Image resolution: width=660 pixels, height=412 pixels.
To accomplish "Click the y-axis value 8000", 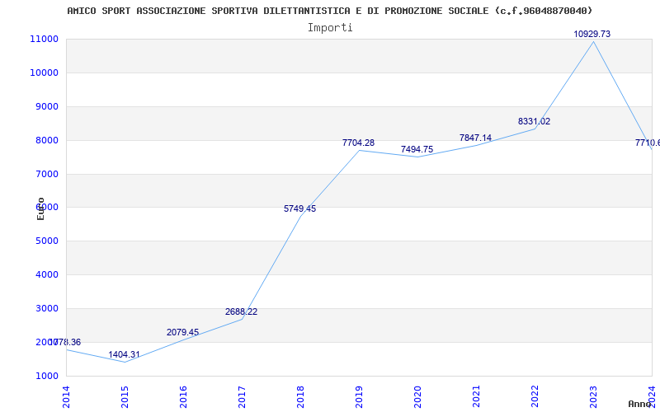I will 47,140.
